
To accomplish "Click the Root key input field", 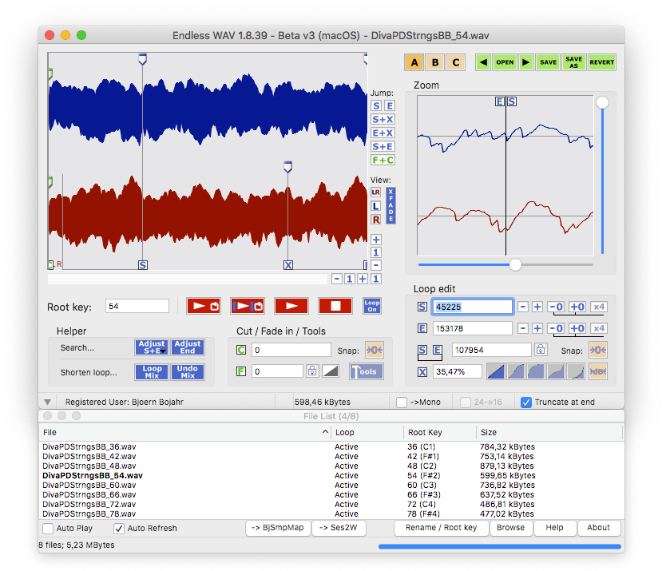I will tap(137, 307).
